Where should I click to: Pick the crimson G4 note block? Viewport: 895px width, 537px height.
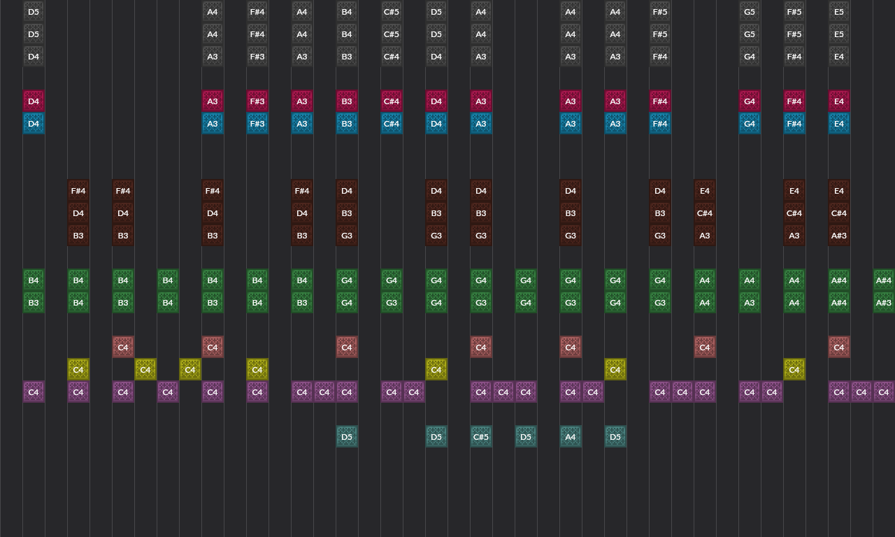click(x=750, y=101)
